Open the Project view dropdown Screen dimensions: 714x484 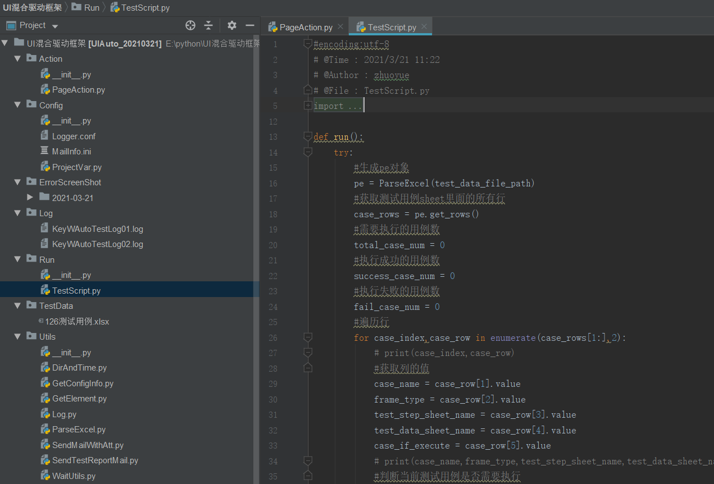pos(54,26)
